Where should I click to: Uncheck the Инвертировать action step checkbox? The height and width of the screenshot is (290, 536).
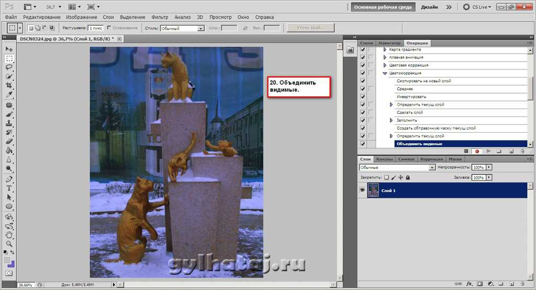tap(363, 97)
